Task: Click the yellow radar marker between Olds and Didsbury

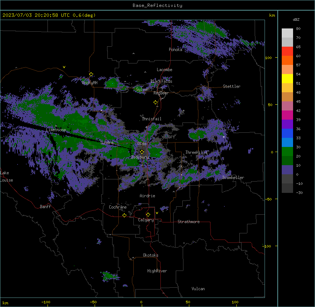Action: click(142, 152)
